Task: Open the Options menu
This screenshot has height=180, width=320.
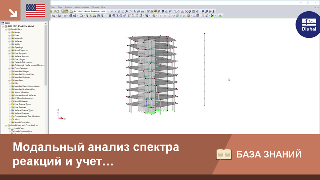Action: (x=68, y=7)
